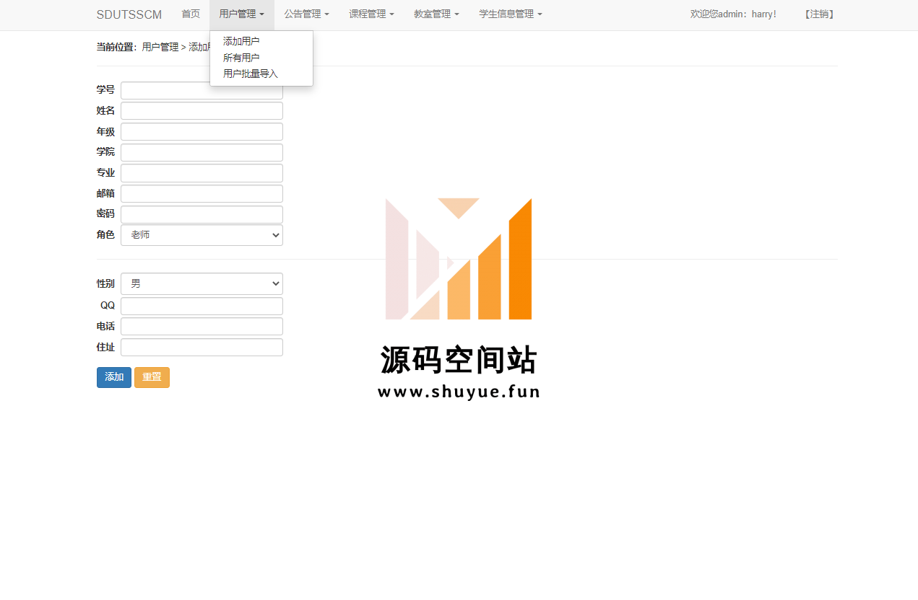Click the 【注销】 logout link
Viewport: 918px width, 600px height.
coord(820,14)
